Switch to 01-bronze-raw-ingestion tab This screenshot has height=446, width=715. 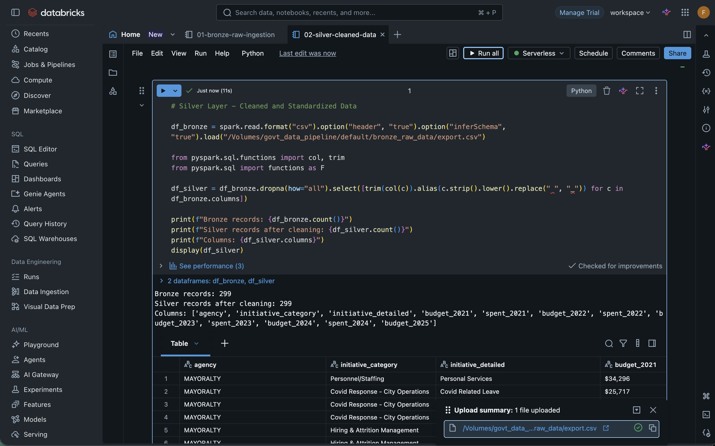click(230, 35)
